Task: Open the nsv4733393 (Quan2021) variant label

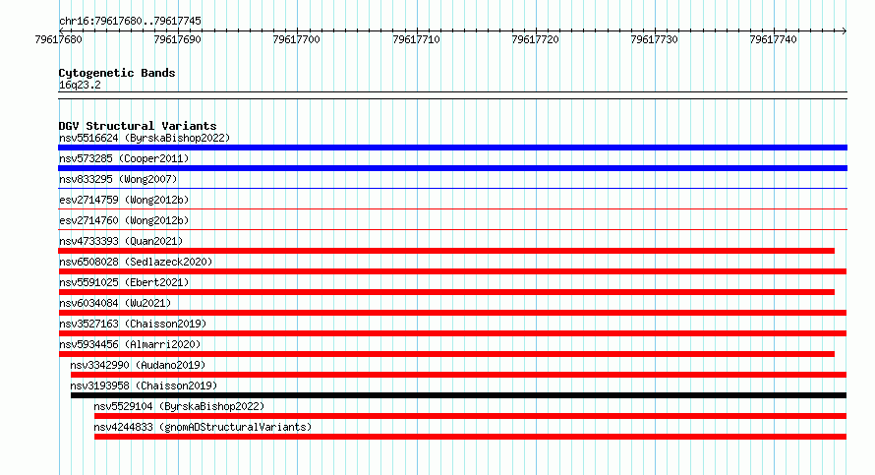Action: [x=121, y=241]
